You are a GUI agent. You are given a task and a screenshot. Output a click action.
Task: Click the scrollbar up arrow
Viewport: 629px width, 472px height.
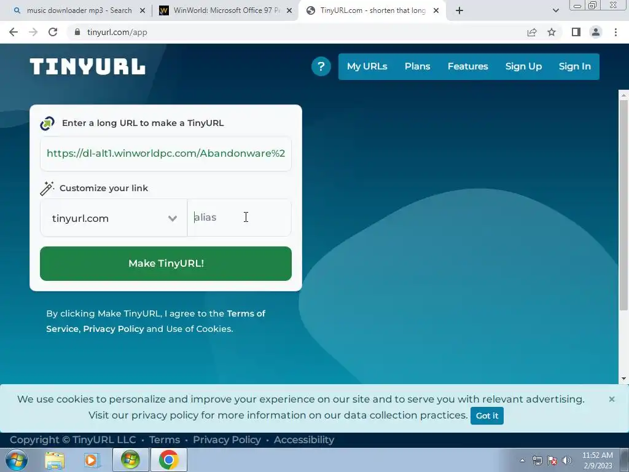[623, 95]
